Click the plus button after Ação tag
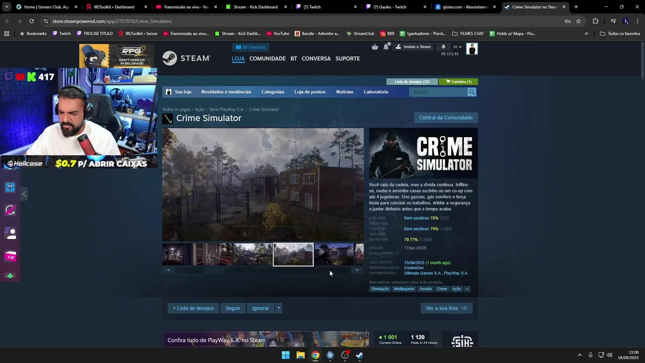The height and width of the screenshot is (363, 645). click(467, 289)
